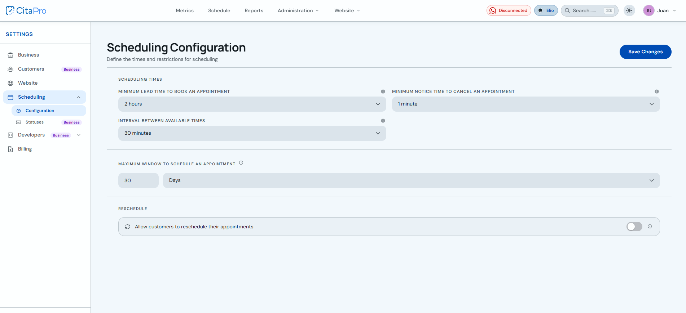This screenshot has width=686, height=313.
Task: Open Billing in sidebar
Action: pos(44,149)
